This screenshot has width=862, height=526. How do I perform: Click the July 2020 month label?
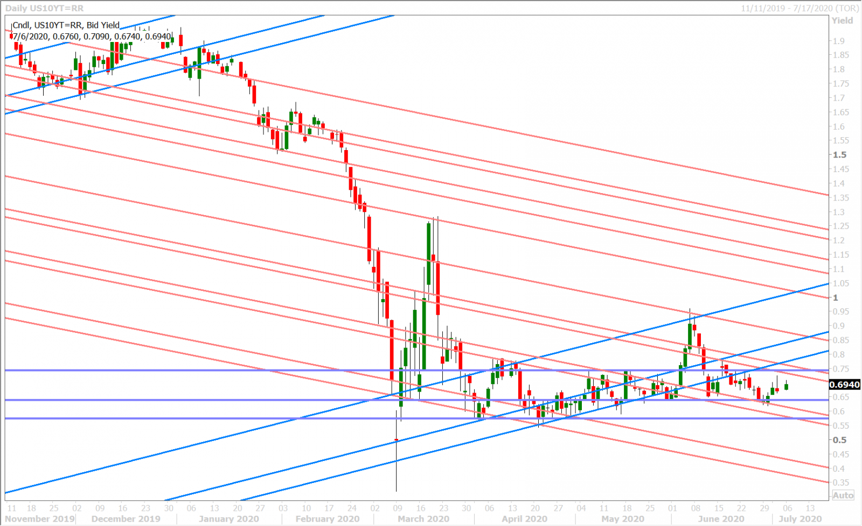800,519
